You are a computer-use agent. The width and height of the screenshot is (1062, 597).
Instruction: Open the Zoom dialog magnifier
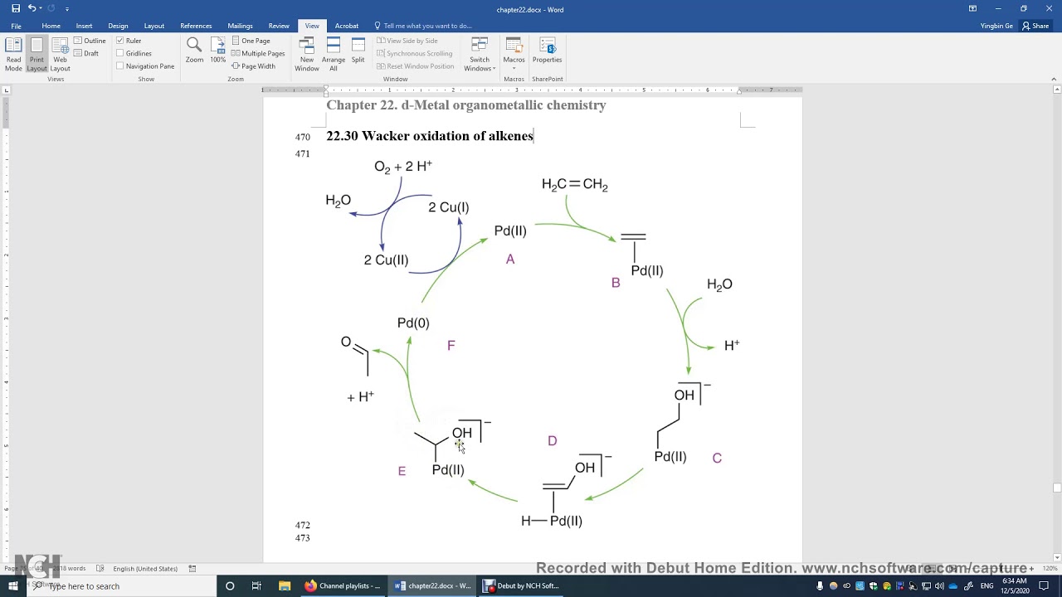194,51
